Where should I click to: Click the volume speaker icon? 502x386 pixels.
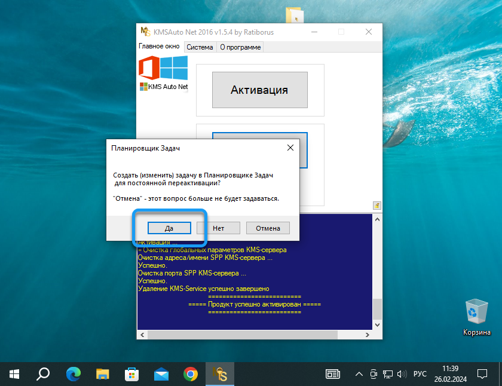pyautogui.click(x=402, y=374)
